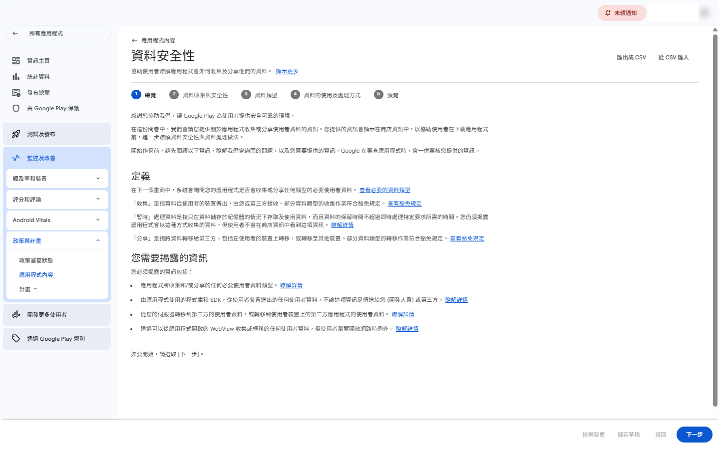
Task: Click the 發布總覽 icon
Action: coord(16,93)
